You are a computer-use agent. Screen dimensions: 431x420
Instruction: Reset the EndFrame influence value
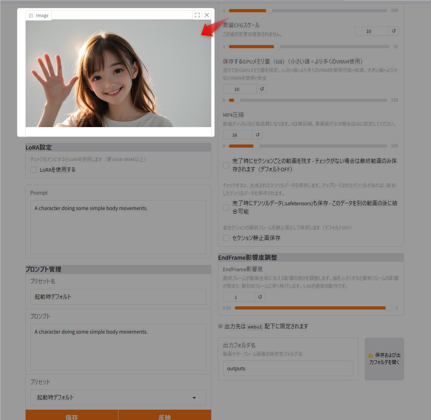coord(260,297)
